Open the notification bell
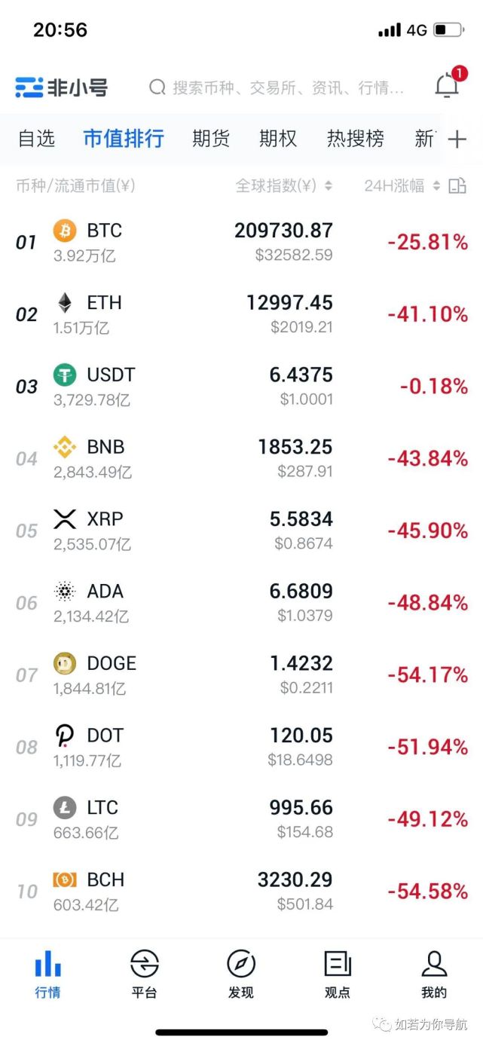The height and width of the screenshot is (1046, 483). pyautogui.click(x=446, y=86)
